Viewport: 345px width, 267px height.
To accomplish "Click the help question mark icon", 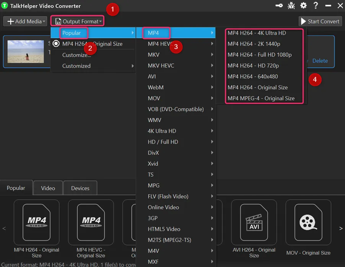I will pyautogui.click(x=316, y=5).
